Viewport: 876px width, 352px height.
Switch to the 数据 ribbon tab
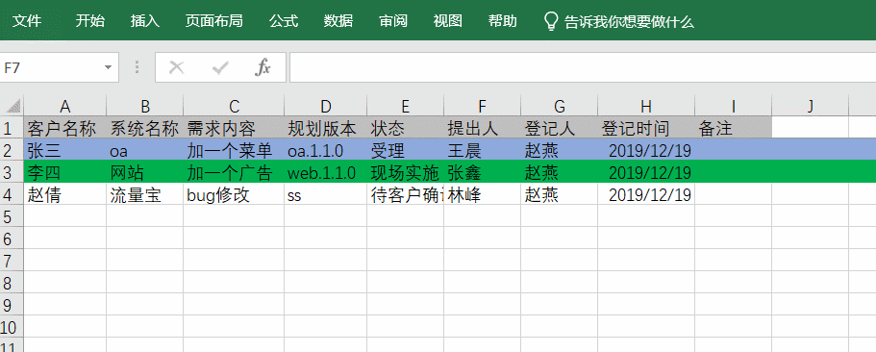click(338, 21)
